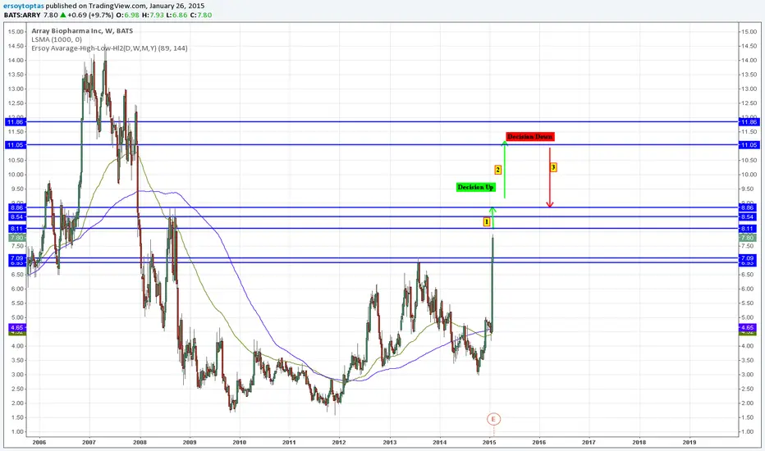Click the 11.05 level tag on right axis

(749, 145)
